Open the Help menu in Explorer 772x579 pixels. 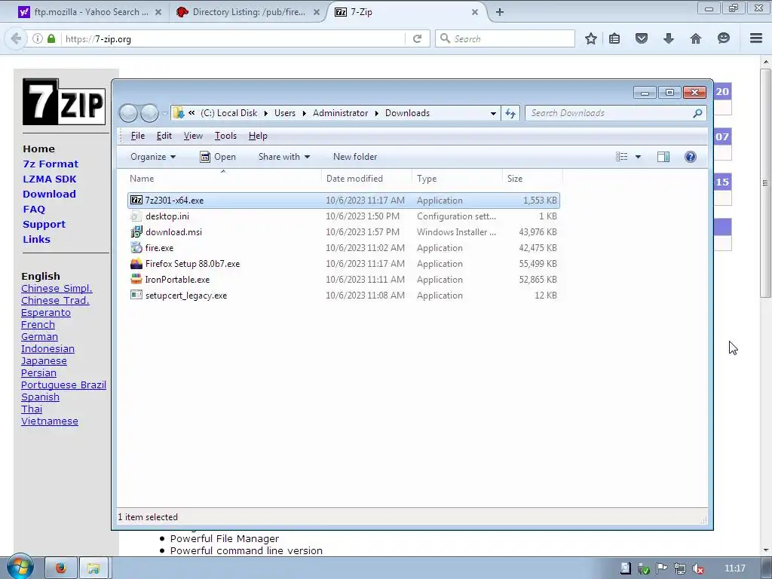(x=258, y=136)
